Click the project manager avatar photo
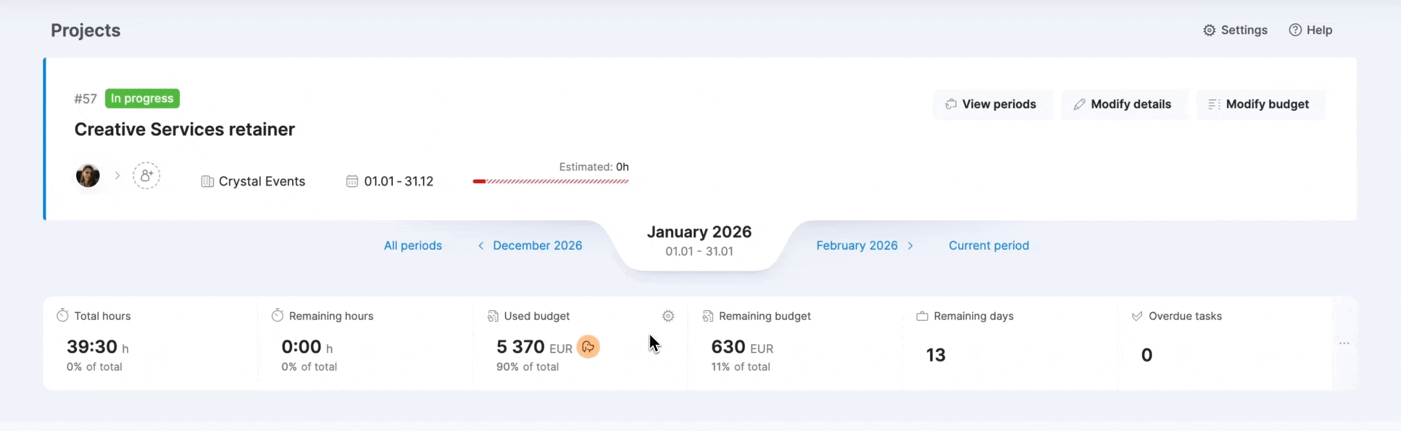Image resolution: width=1401 pixels, height=431 pixels. (x=88, y=176)
